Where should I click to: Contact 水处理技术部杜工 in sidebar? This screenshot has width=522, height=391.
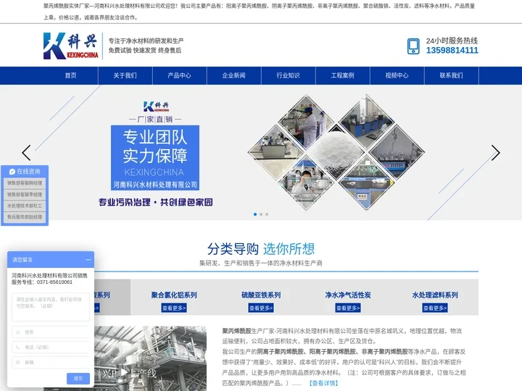coord(25,206)
